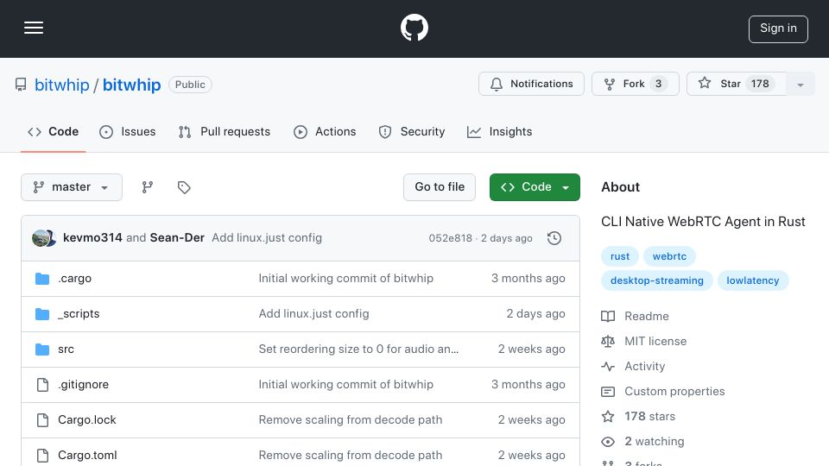
Task: Click the Sign in button
Action: 778,28
